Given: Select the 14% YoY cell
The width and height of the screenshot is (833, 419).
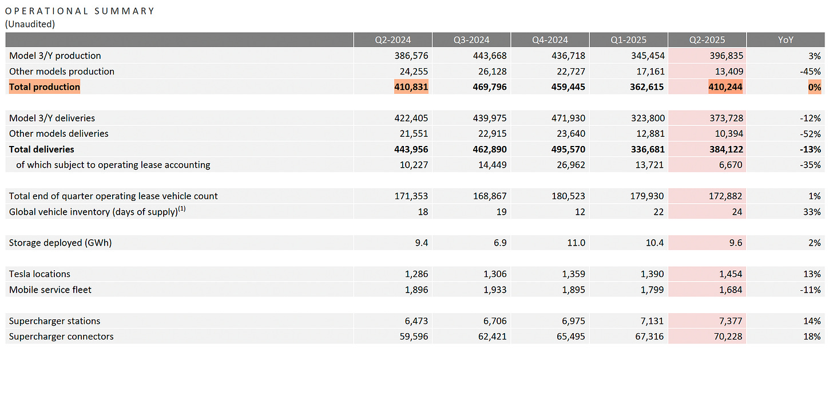Looking at the screenshot, I should tap(812, 321).
